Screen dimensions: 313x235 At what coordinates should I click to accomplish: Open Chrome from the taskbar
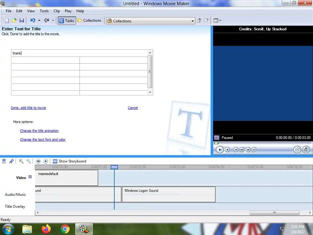click(x=65, y=229)
